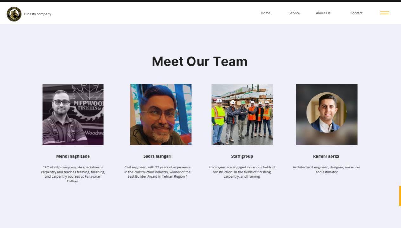Click the Staff group title
Screen dimensions: 401x228
coord(242,156)
